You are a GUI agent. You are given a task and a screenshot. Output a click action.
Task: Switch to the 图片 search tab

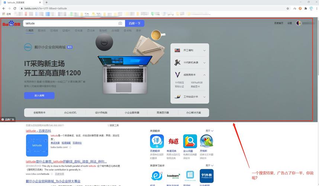(x=66, y=31)
